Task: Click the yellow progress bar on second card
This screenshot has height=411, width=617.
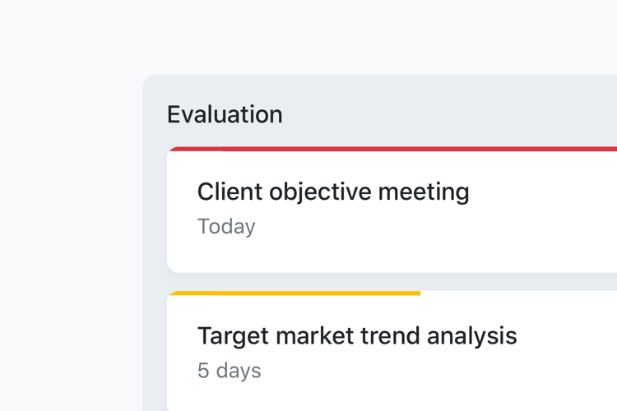Action: click(295, 293)
